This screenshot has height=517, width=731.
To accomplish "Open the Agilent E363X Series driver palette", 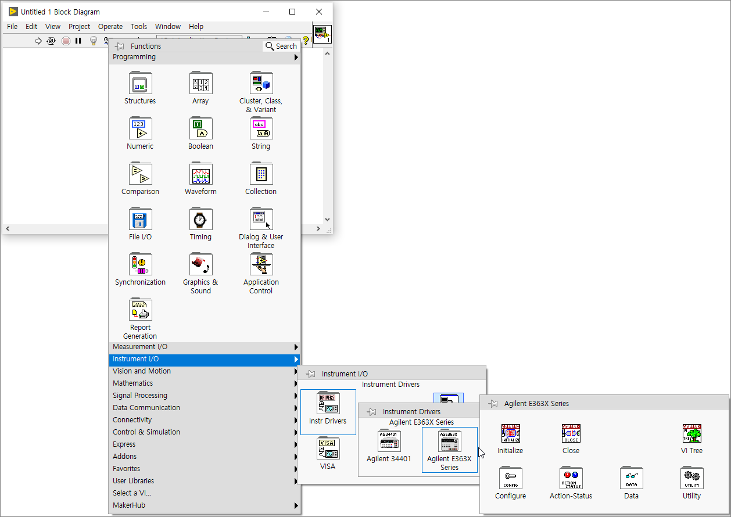I will point(449,450).
